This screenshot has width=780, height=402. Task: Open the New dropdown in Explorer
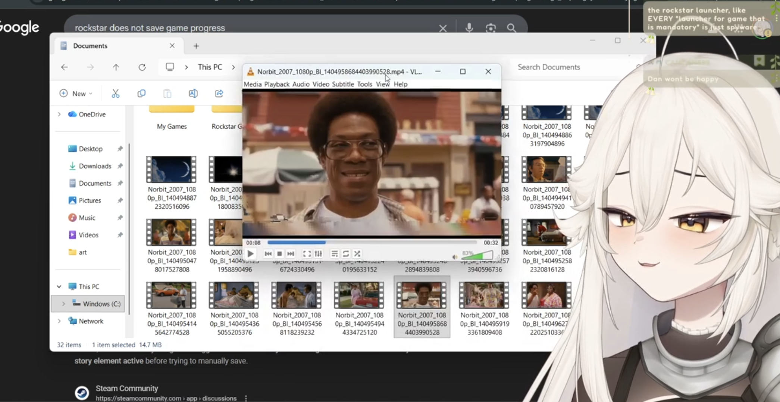[x=76, y=94]
